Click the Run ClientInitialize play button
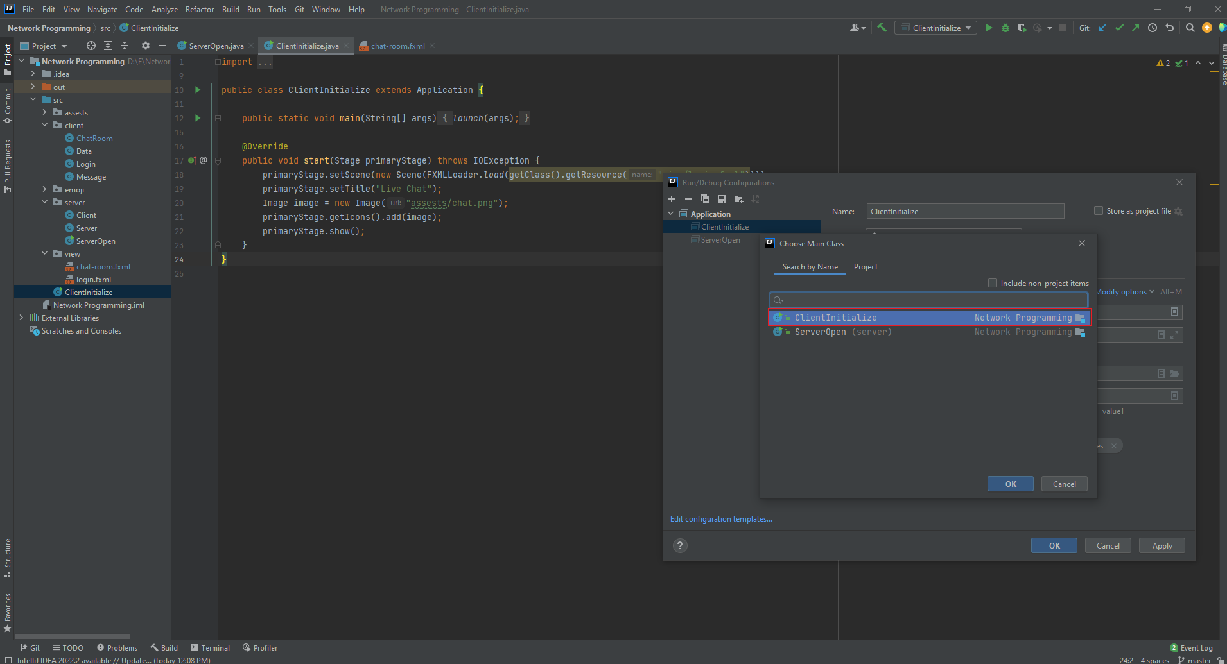 [989, 28]
